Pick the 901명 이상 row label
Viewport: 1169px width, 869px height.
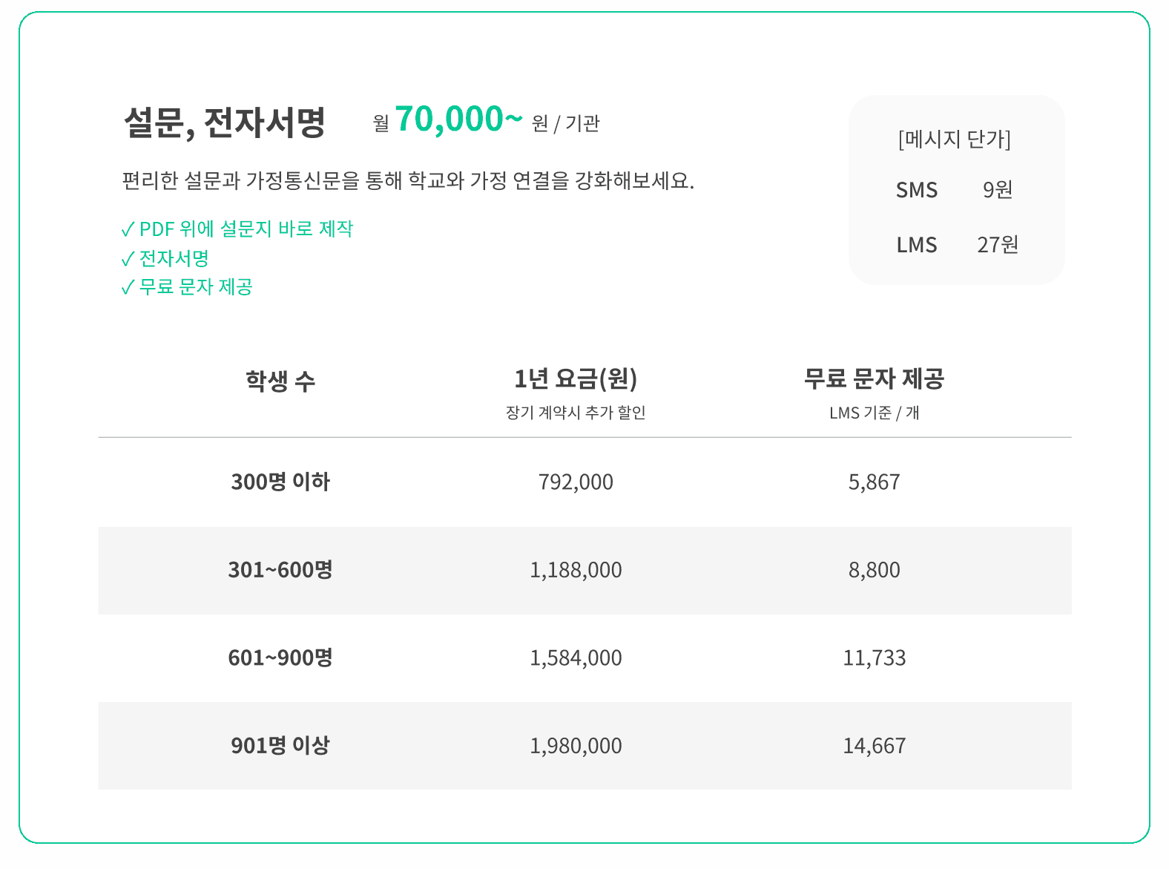(280, 745)
